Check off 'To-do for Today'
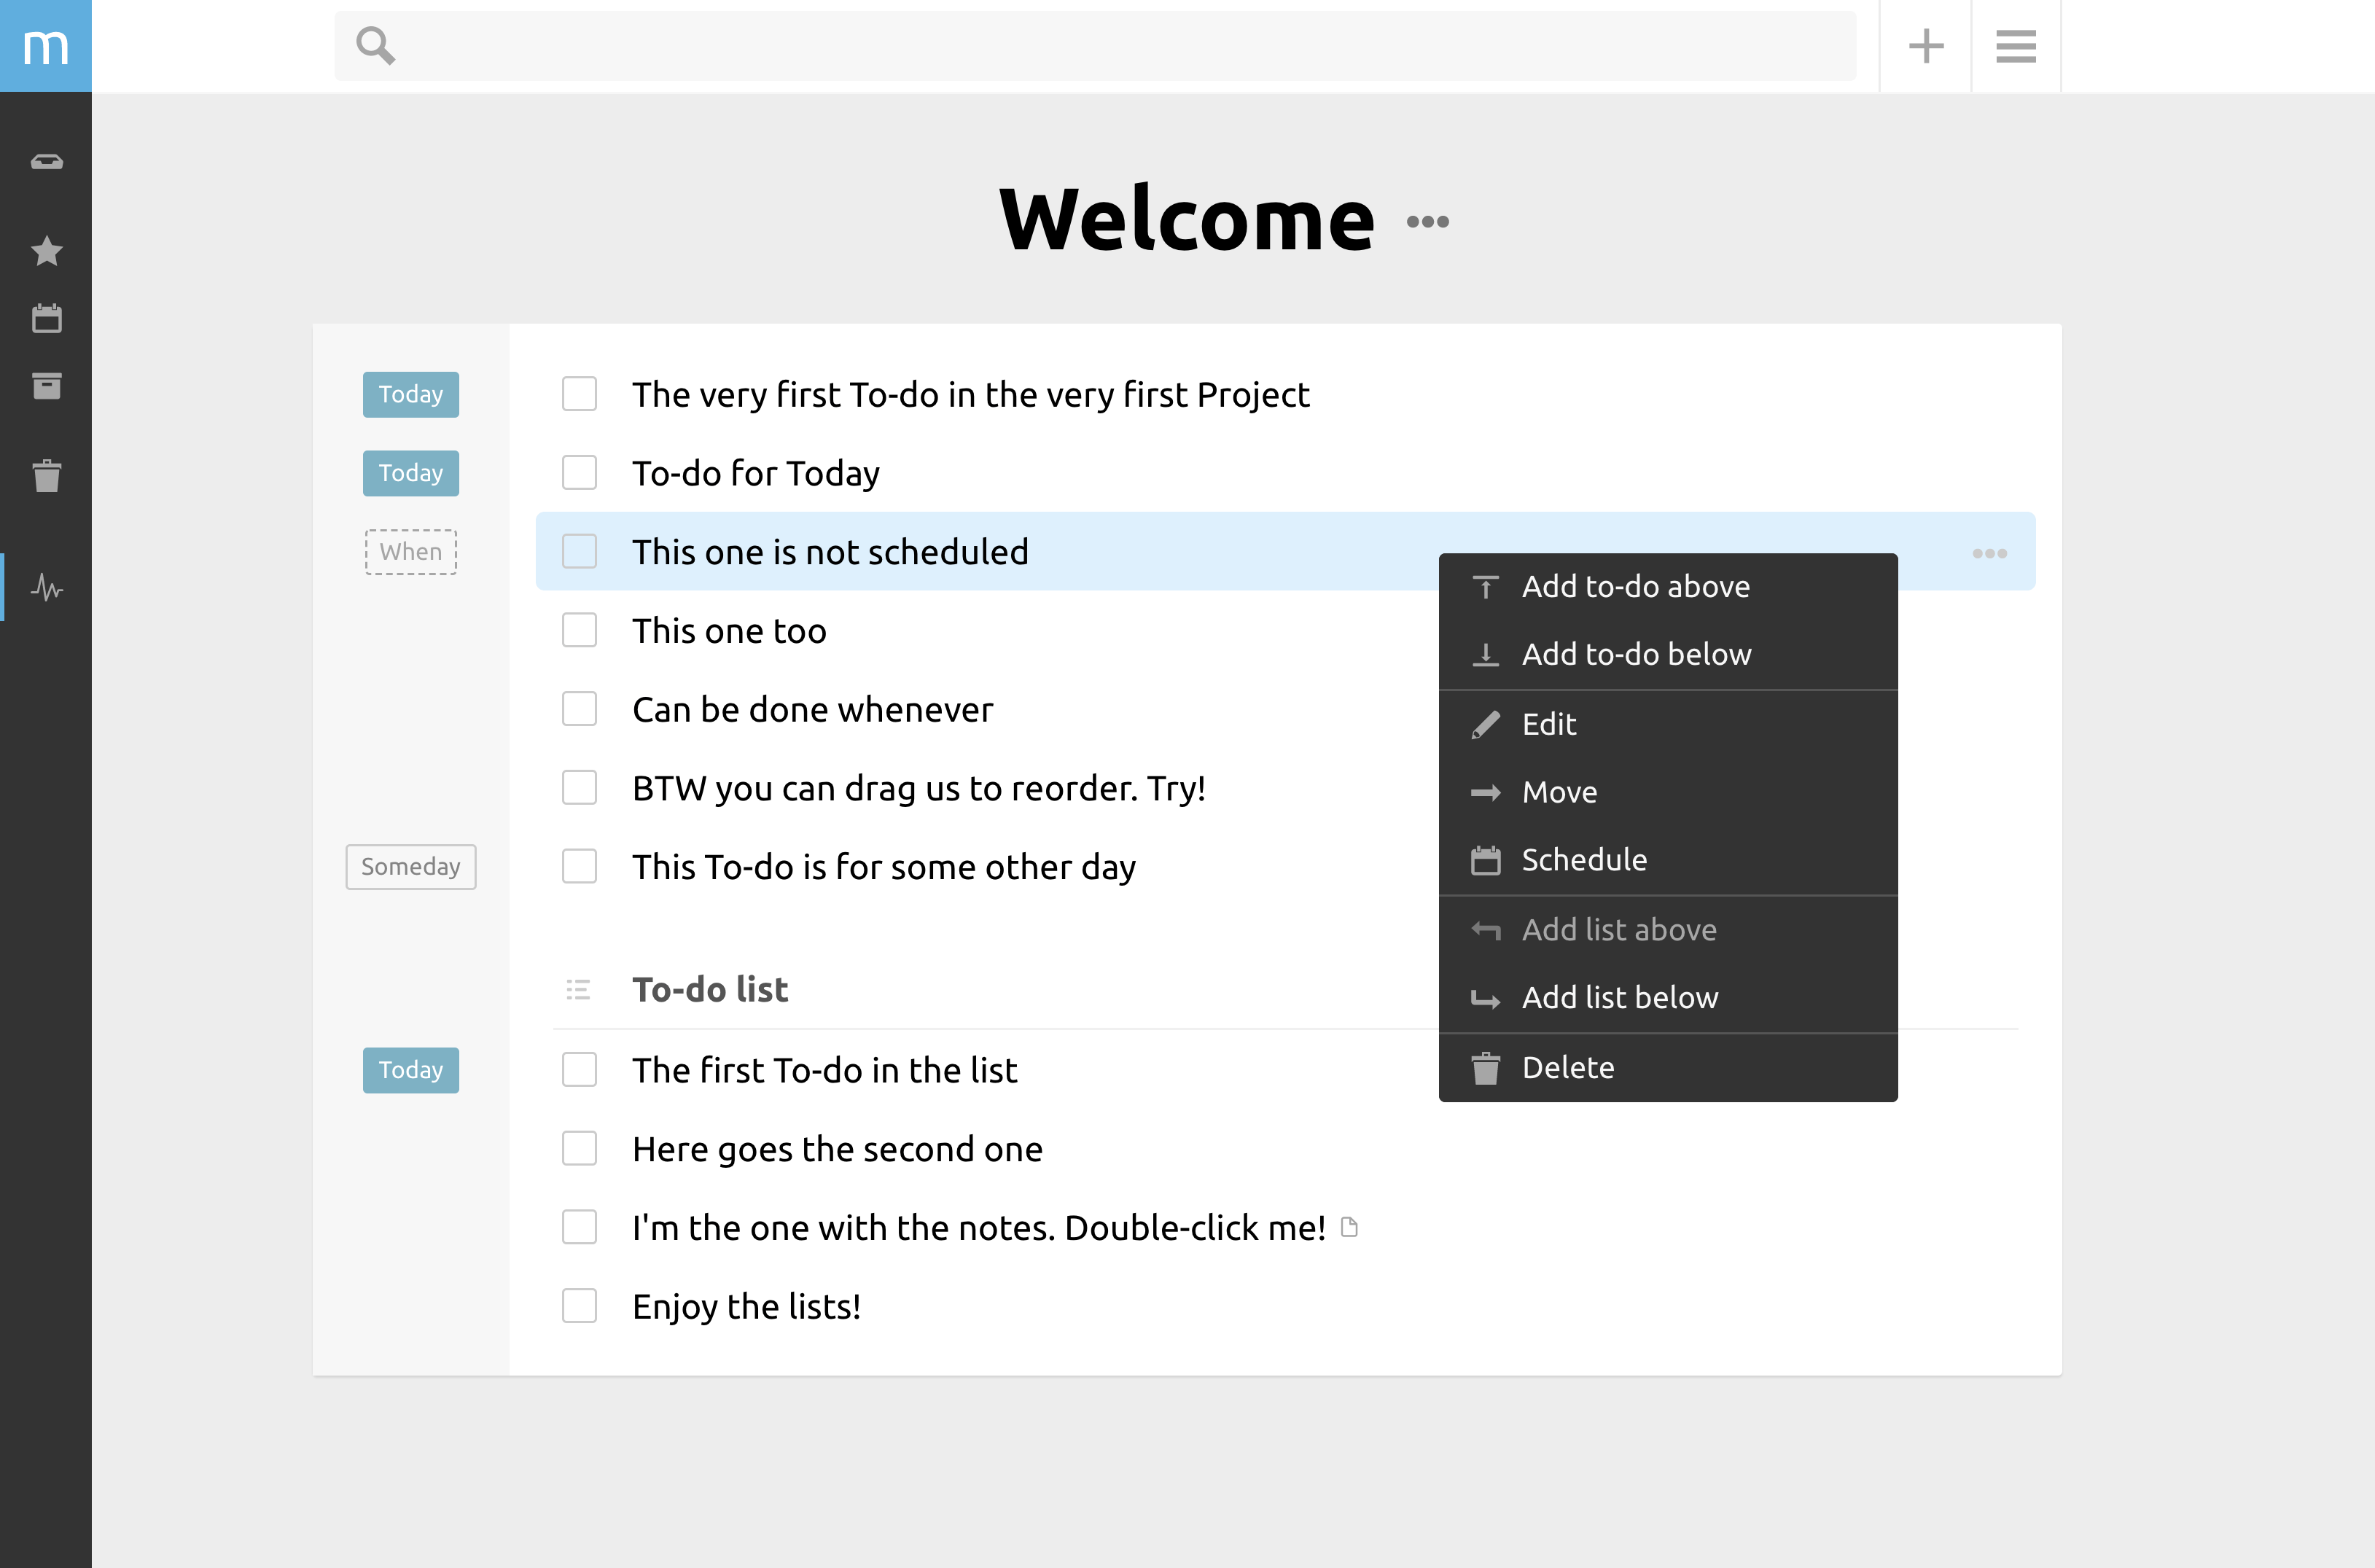 579,473
